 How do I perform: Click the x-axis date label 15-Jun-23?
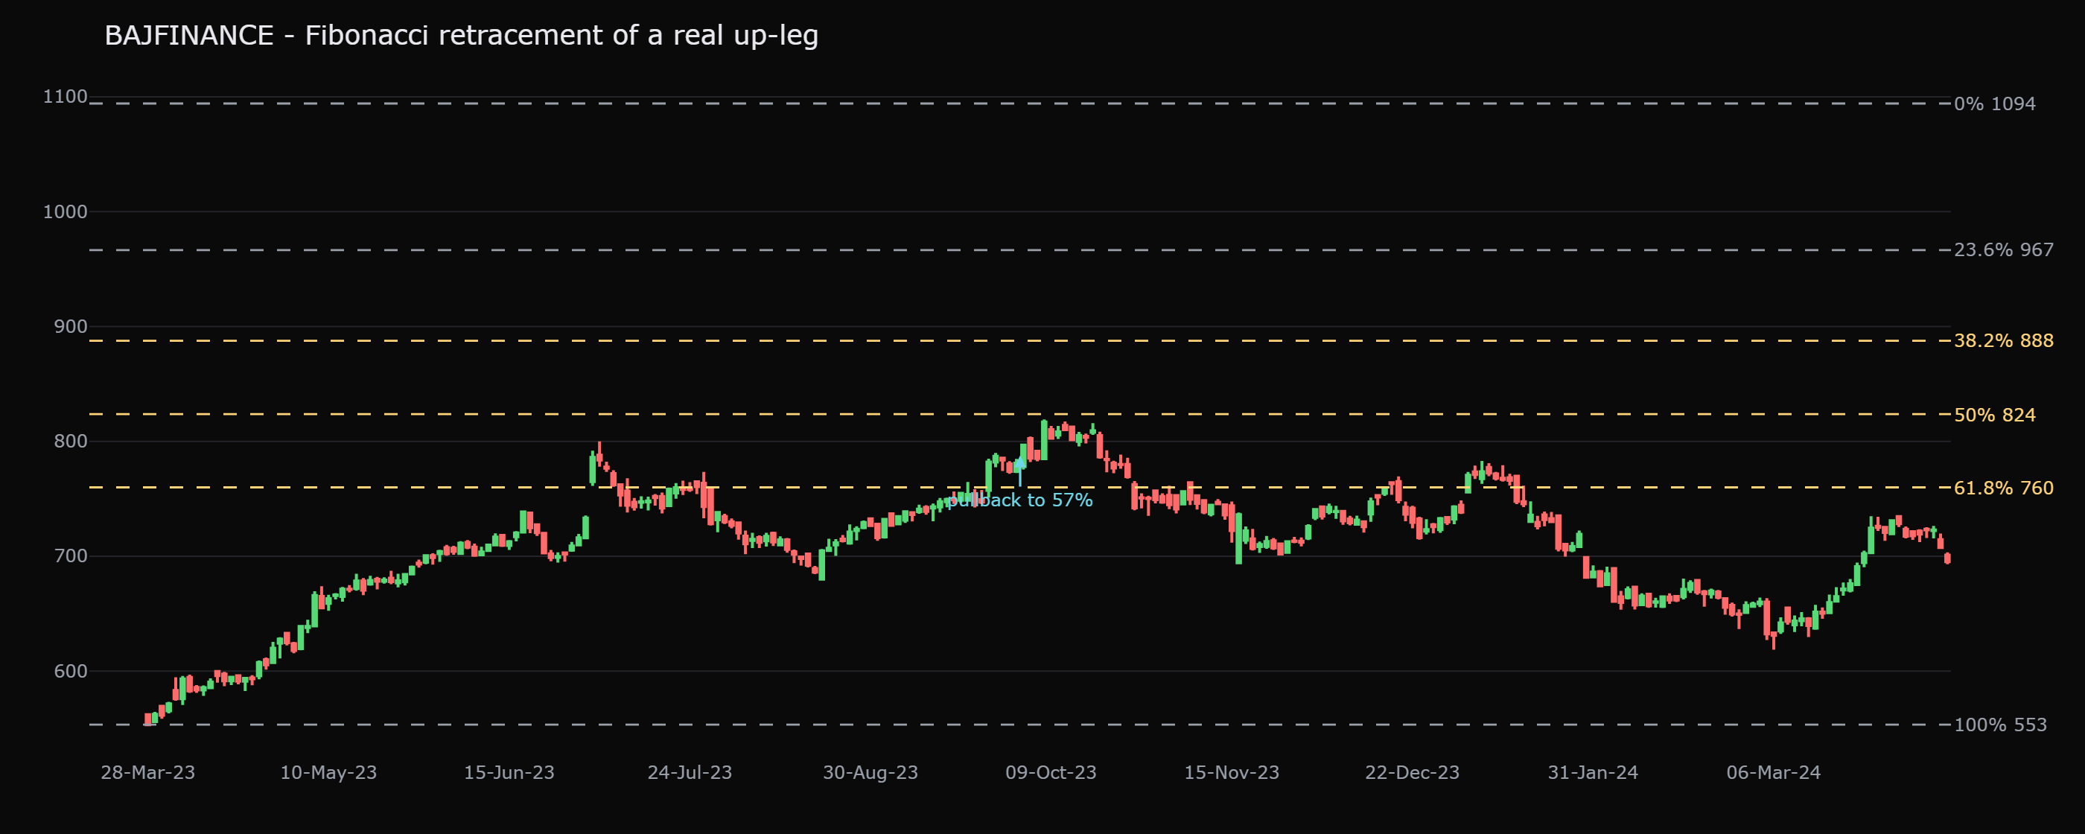[x=509, y=772]
